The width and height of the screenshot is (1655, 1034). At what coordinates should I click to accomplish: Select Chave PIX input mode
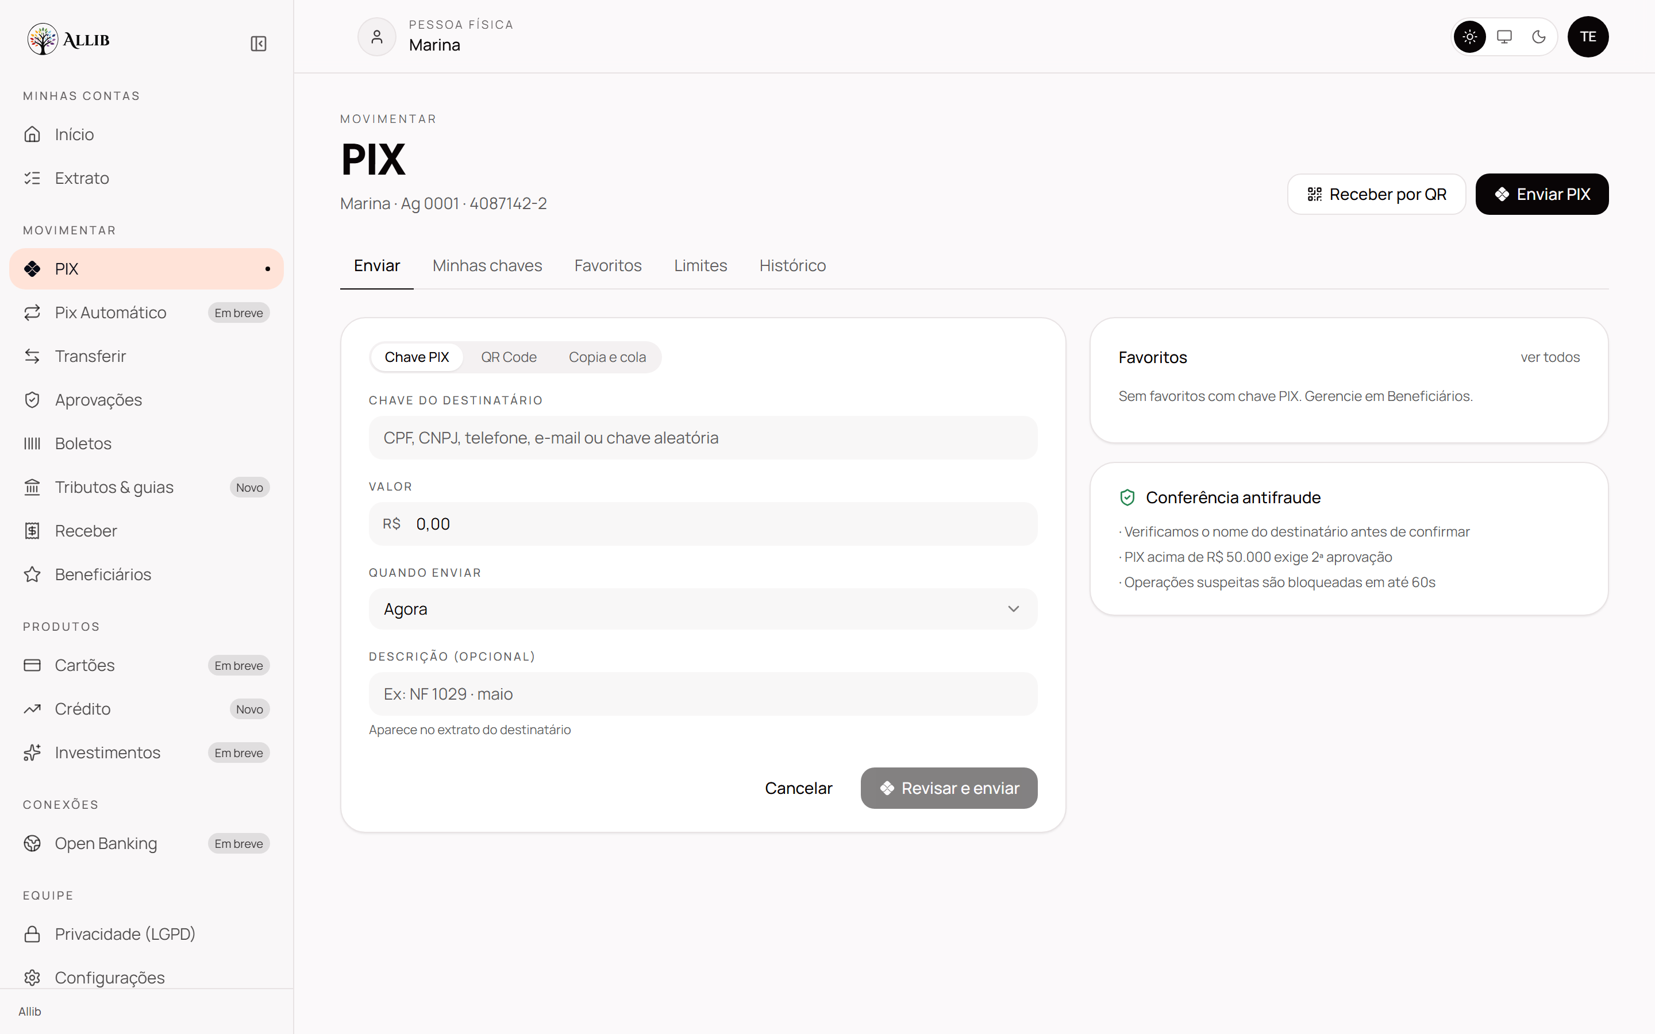(x=417, y=357)
